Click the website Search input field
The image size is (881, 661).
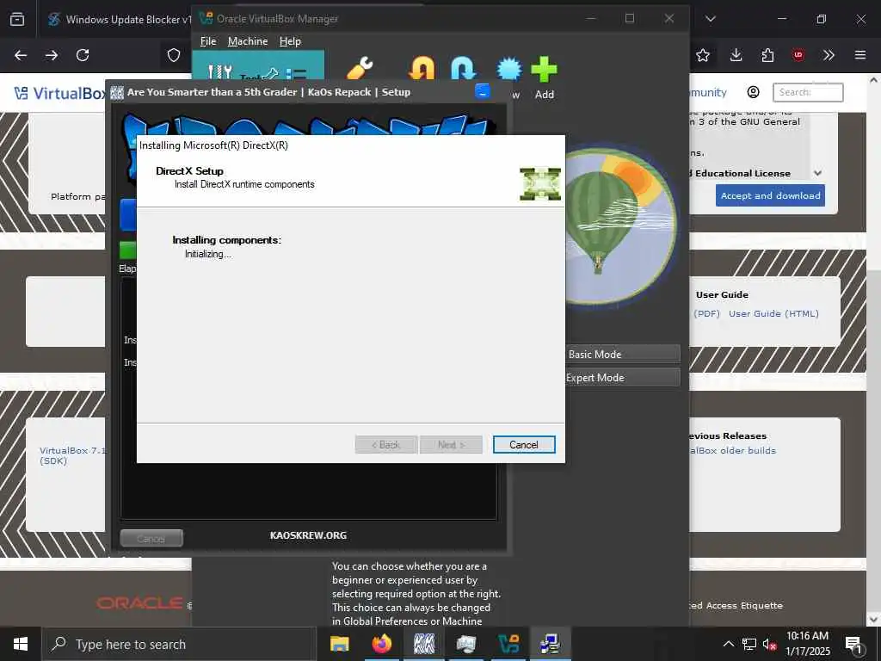point(808,92)
